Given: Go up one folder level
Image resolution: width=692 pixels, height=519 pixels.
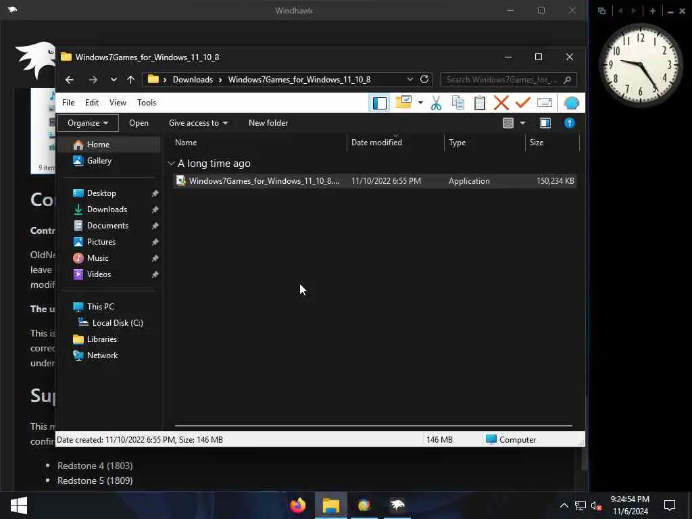Looking at the screenshot, I should pyautogui.click(x=130, y=80).
